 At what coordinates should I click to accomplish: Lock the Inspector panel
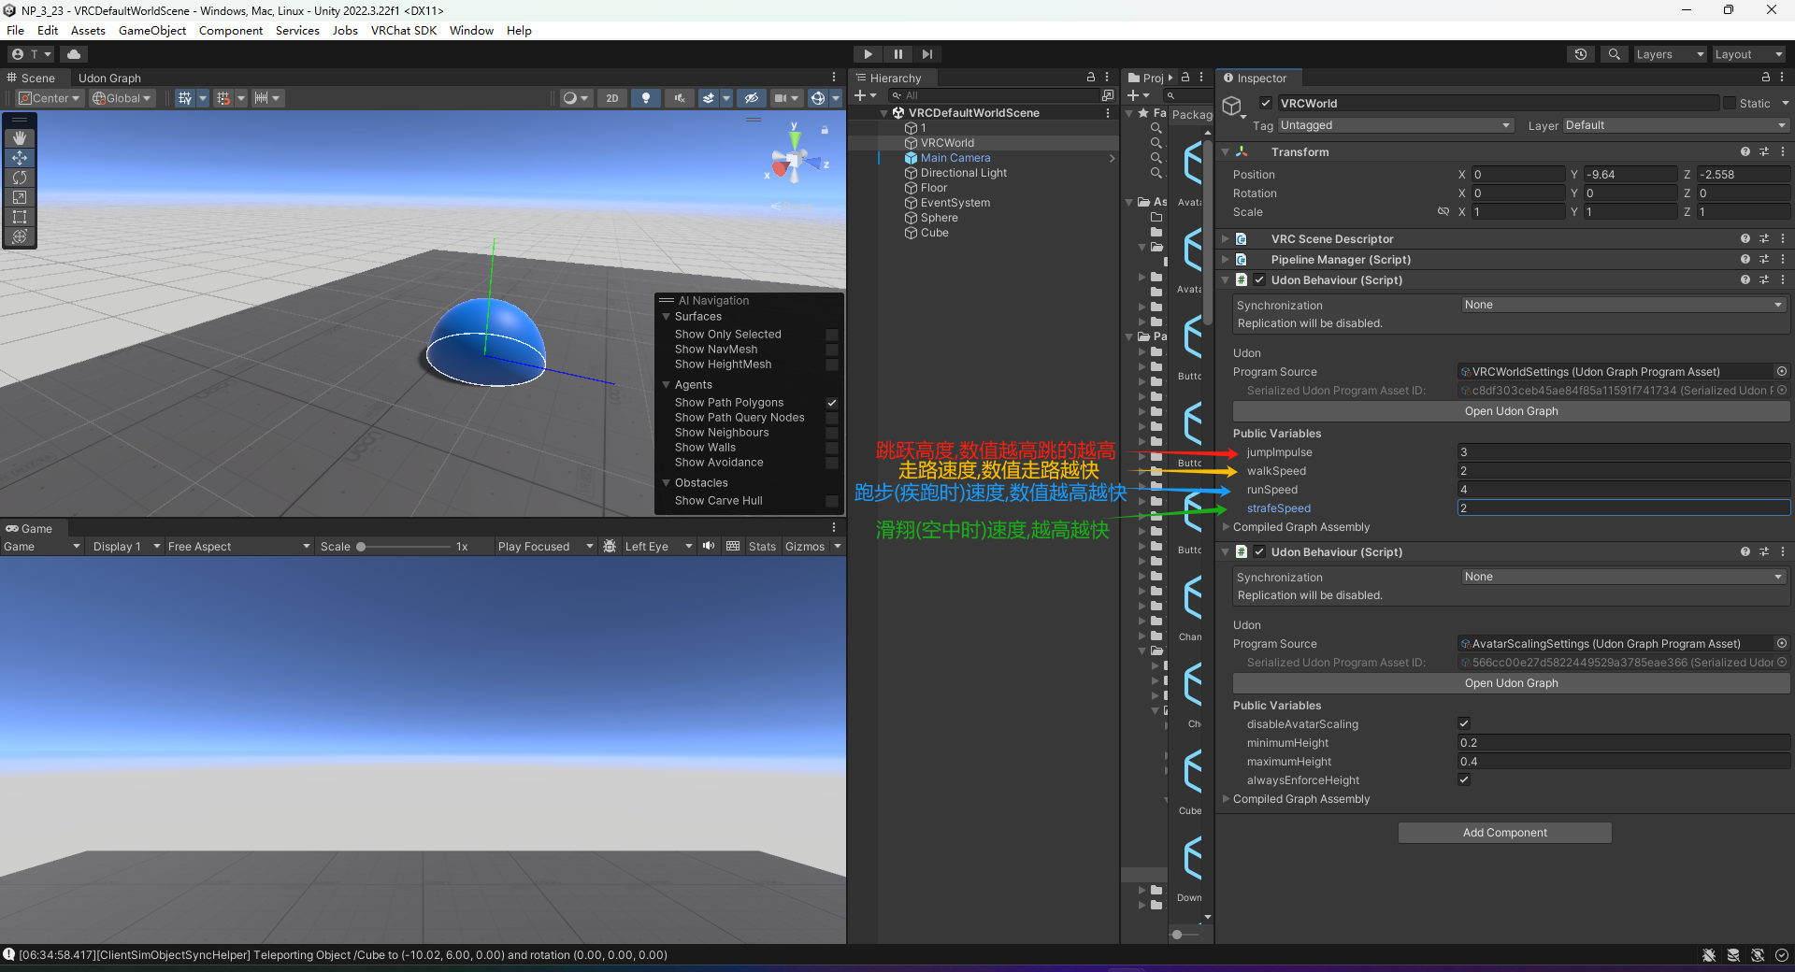[1765, 78]
